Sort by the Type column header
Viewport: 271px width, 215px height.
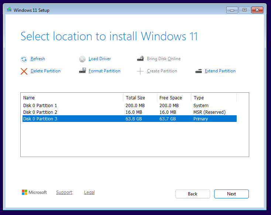point(214,98)
